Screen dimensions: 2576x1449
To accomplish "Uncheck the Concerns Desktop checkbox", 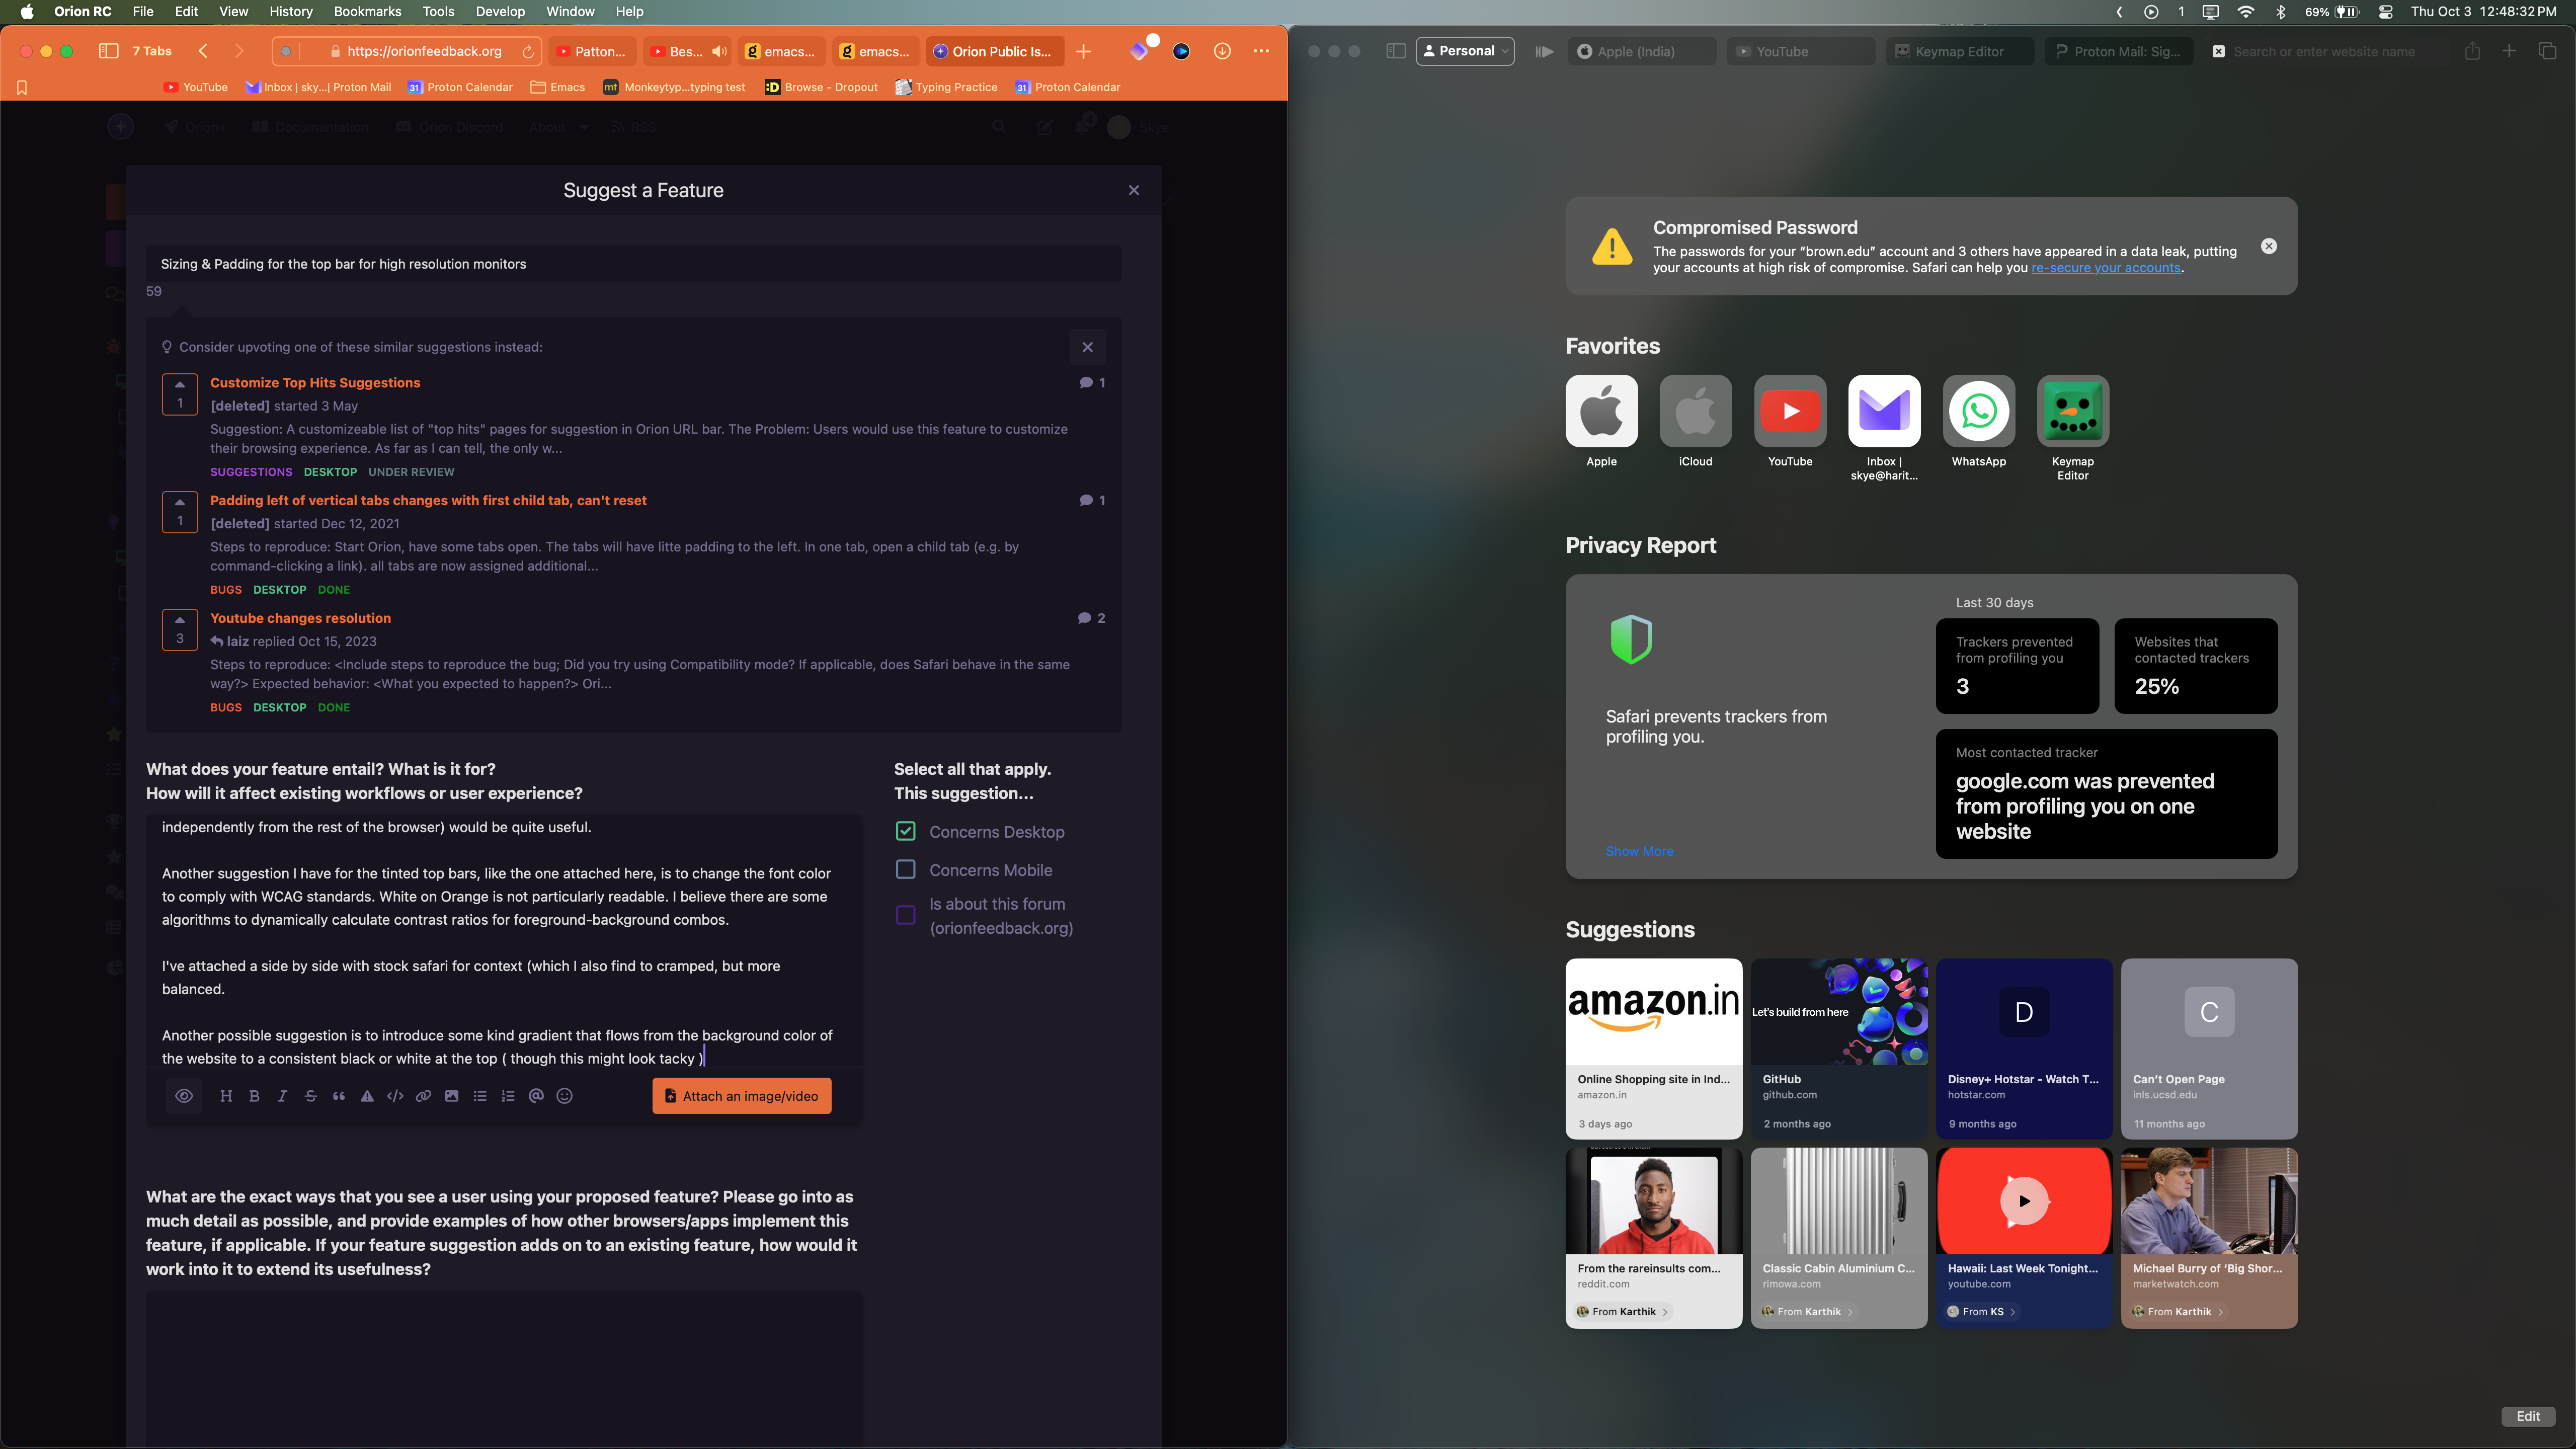I will (905, 831).
